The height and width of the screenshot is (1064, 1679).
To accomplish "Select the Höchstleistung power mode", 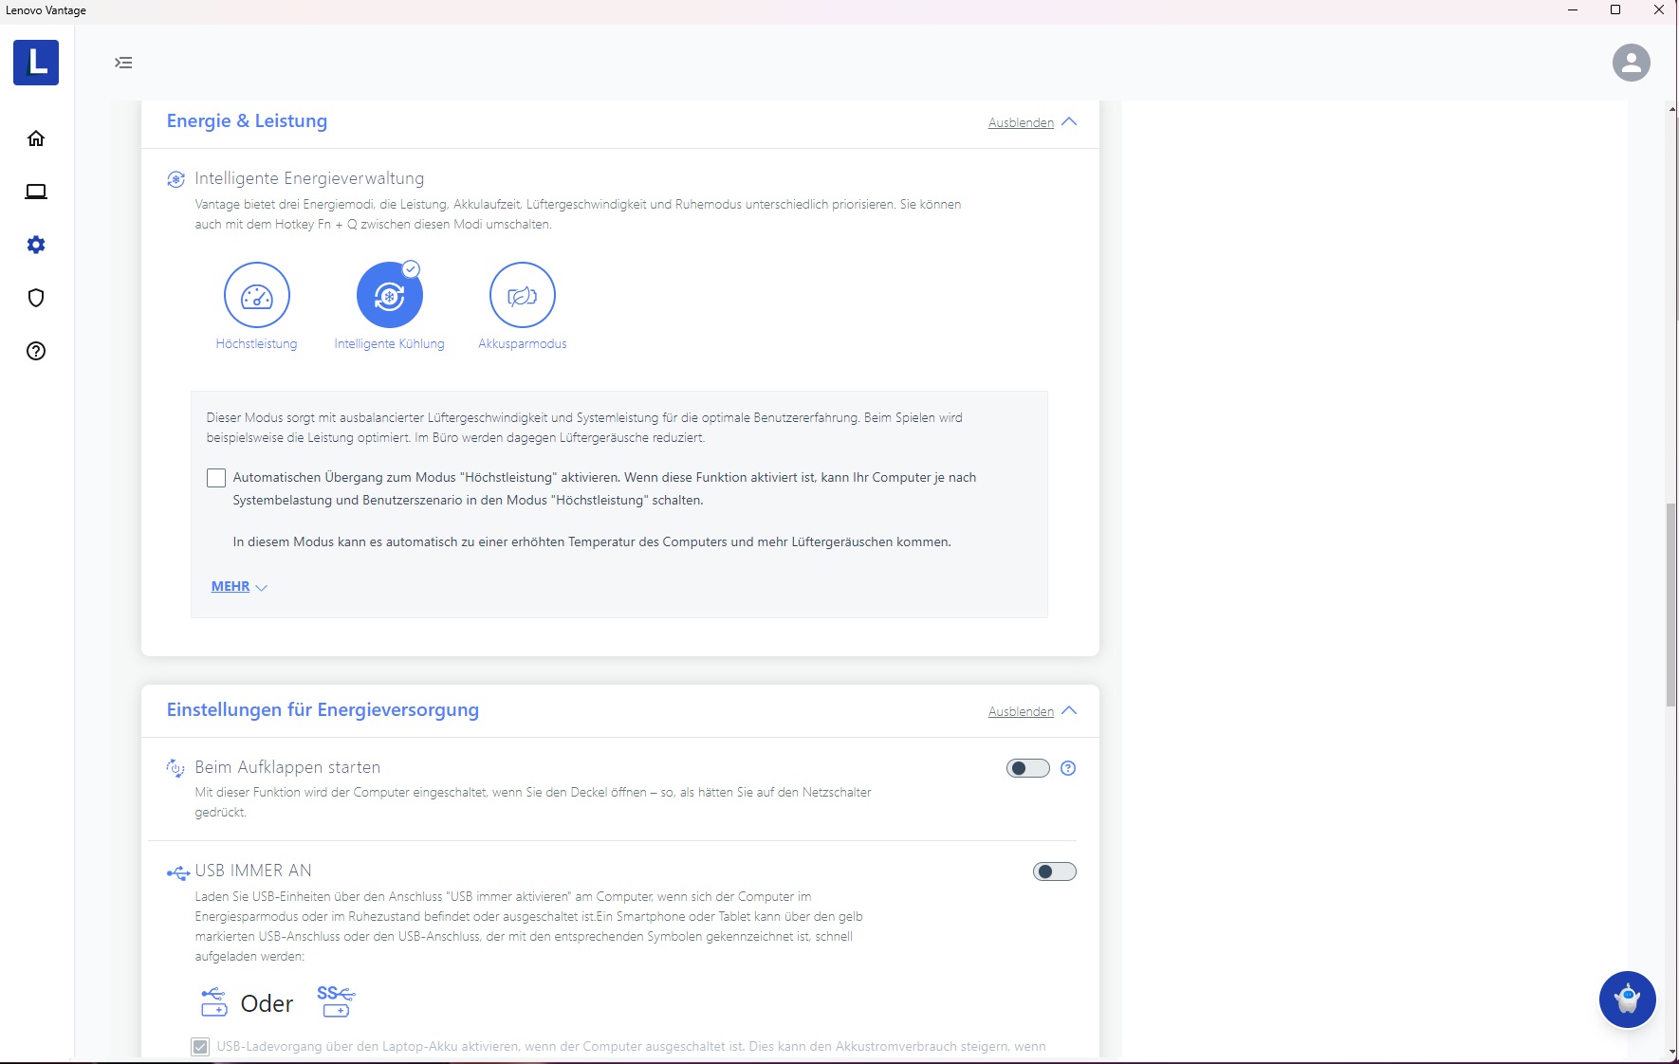I will 256,295.
